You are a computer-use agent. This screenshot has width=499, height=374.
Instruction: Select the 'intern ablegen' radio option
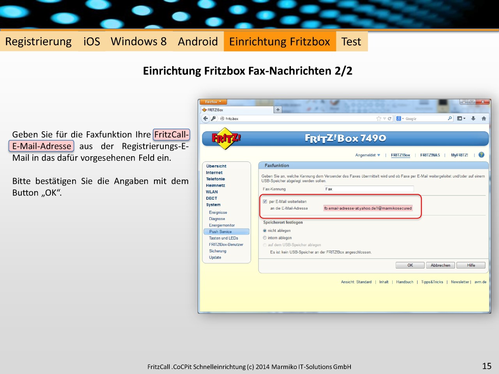265,238
